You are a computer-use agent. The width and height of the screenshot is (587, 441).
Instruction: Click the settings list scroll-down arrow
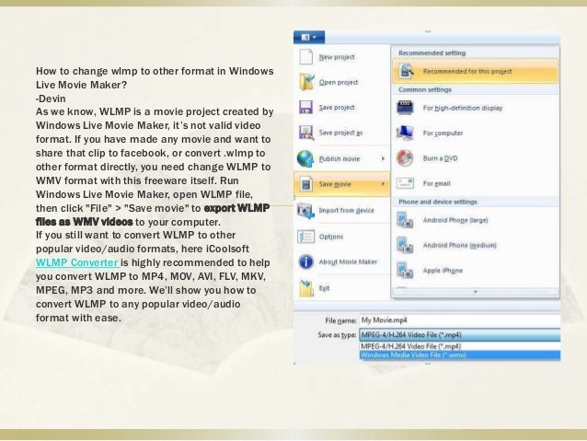click(x=476, y=292)
